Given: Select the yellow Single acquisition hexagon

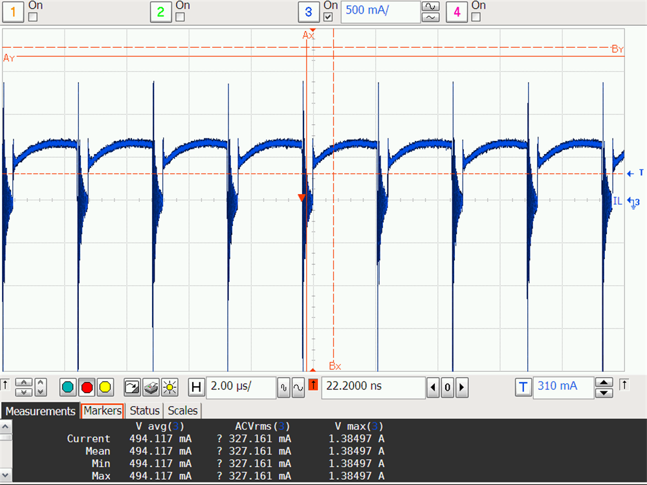Looking at the screenshot, I should click(x=105, y=387).
